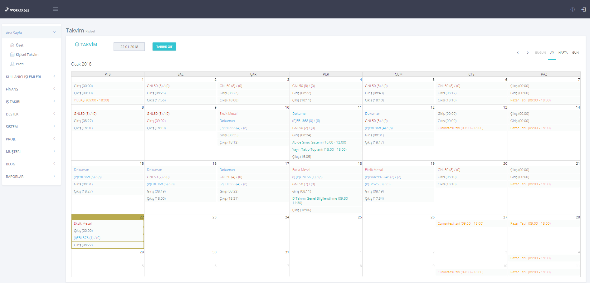Go to previous month arrow
This screenshot has height=283, width=590.
click(x=518, y=53)
